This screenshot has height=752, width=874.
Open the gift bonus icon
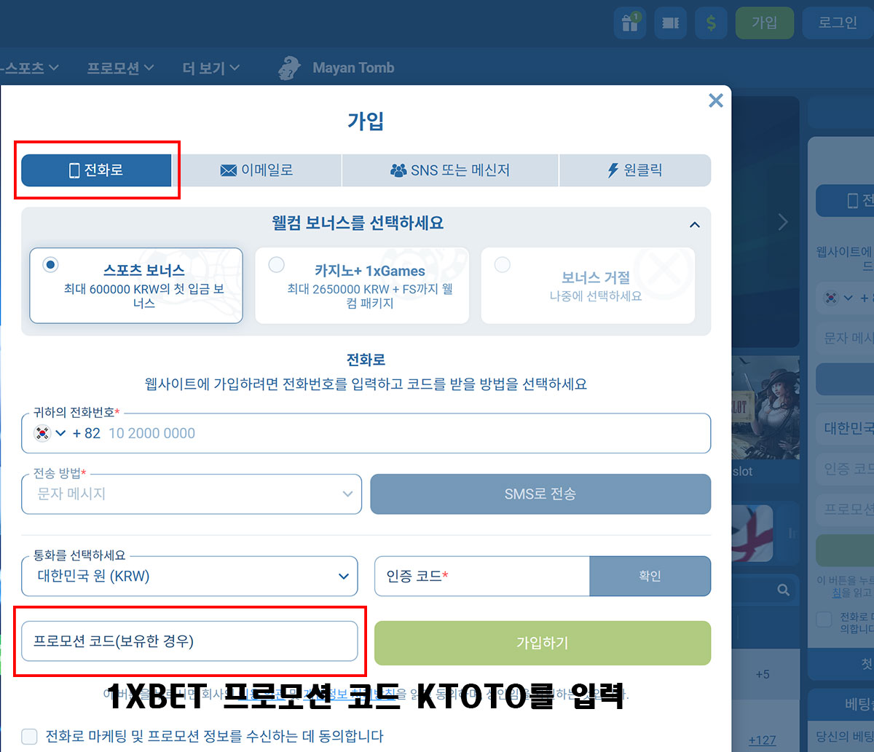tap(630, 23)
